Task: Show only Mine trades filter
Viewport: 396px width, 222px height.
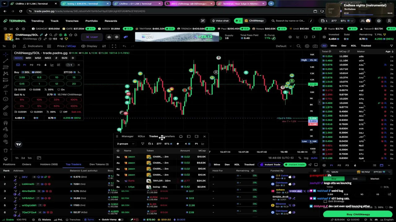Action: [334, 46]
